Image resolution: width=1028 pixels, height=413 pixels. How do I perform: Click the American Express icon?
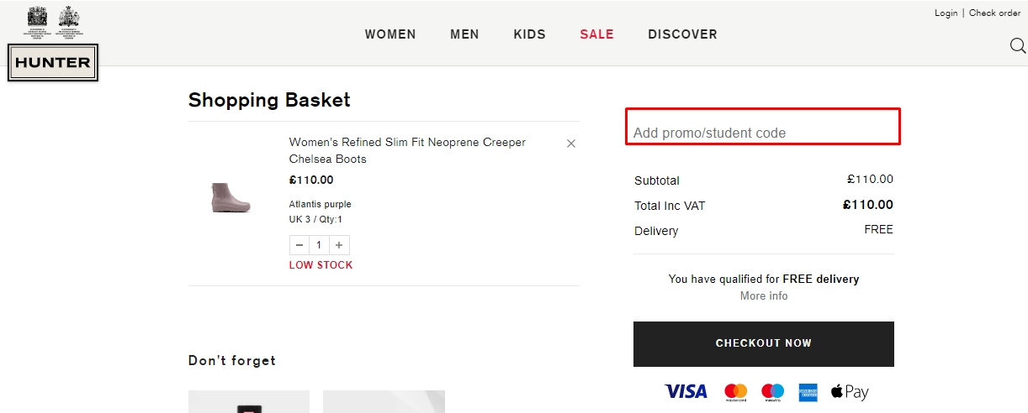808,391
